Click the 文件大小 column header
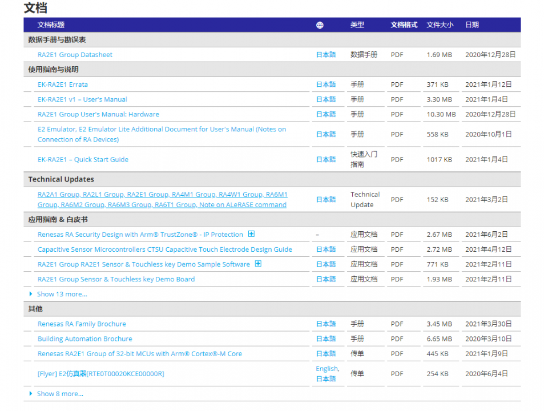Screen dimensions: 544x411 440,25
